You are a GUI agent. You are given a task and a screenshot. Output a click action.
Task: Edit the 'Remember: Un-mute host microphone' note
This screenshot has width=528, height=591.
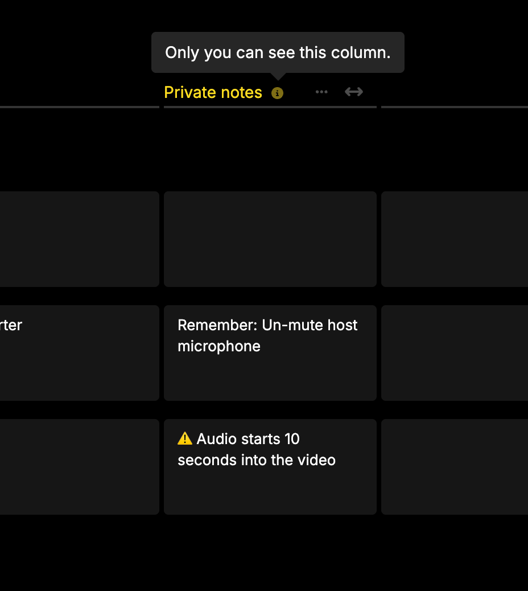pos(270,353)
